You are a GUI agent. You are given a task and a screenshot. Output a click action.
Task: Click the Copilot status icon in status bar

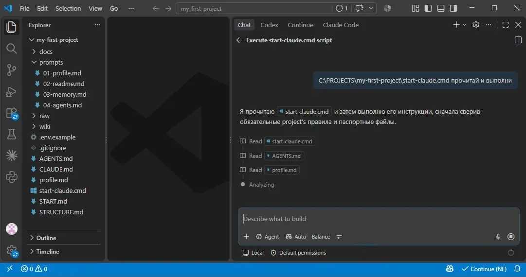click(450, 269)
